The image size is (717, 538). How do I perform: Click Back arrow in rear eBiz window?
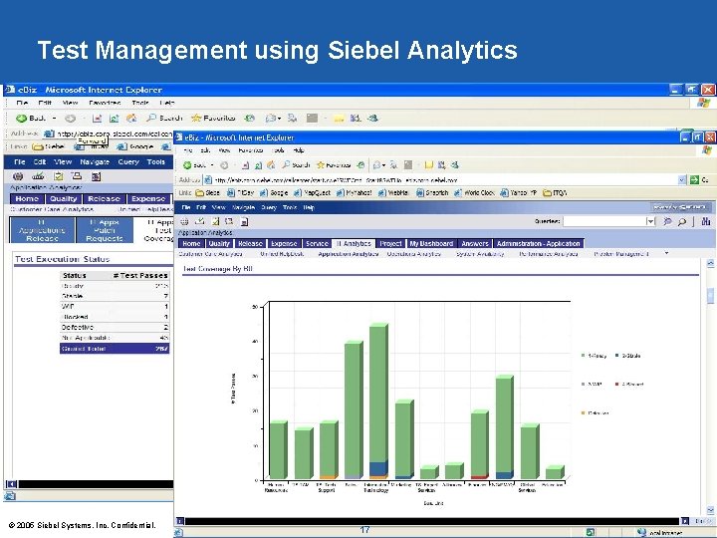tap(21, 118)
